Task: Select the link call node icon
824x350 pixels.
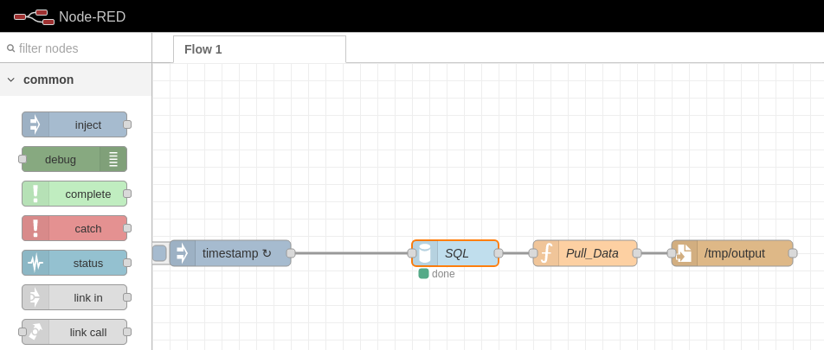Action: (x=35, y=332)
